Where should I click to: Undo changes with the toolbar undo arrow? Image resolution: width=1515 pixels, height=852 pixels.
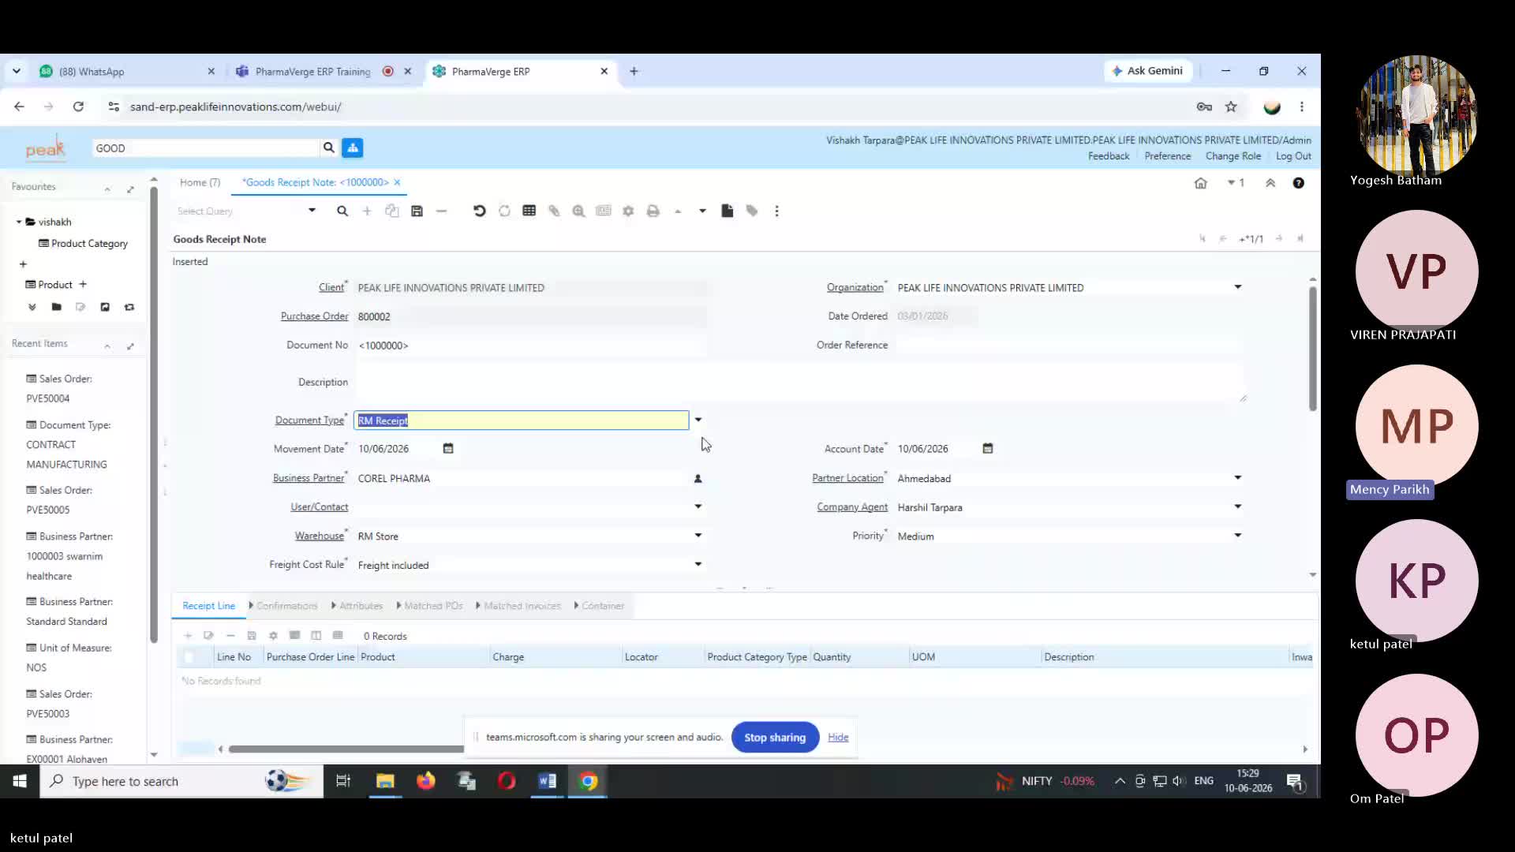(479, 211)
